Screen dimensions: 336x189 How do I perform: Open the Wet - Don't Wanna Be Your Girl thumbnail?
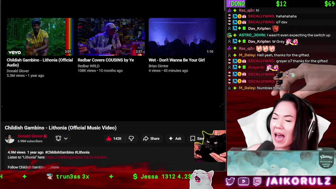click(x=182, y=37)
